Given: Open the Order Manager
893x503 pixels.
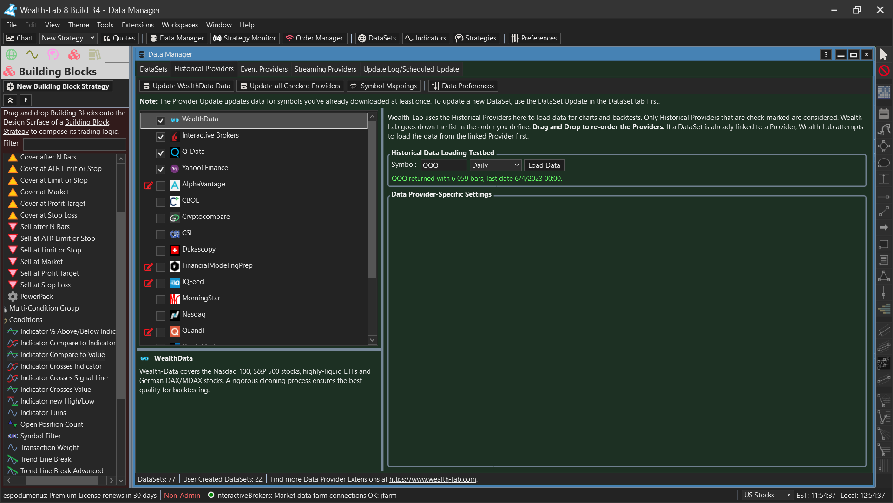Looking at the screenshot, I should 314,38.
